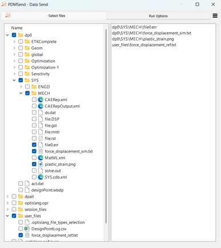Click the session_files folder icon
221x248 pixels.
[x=21, y=210]
